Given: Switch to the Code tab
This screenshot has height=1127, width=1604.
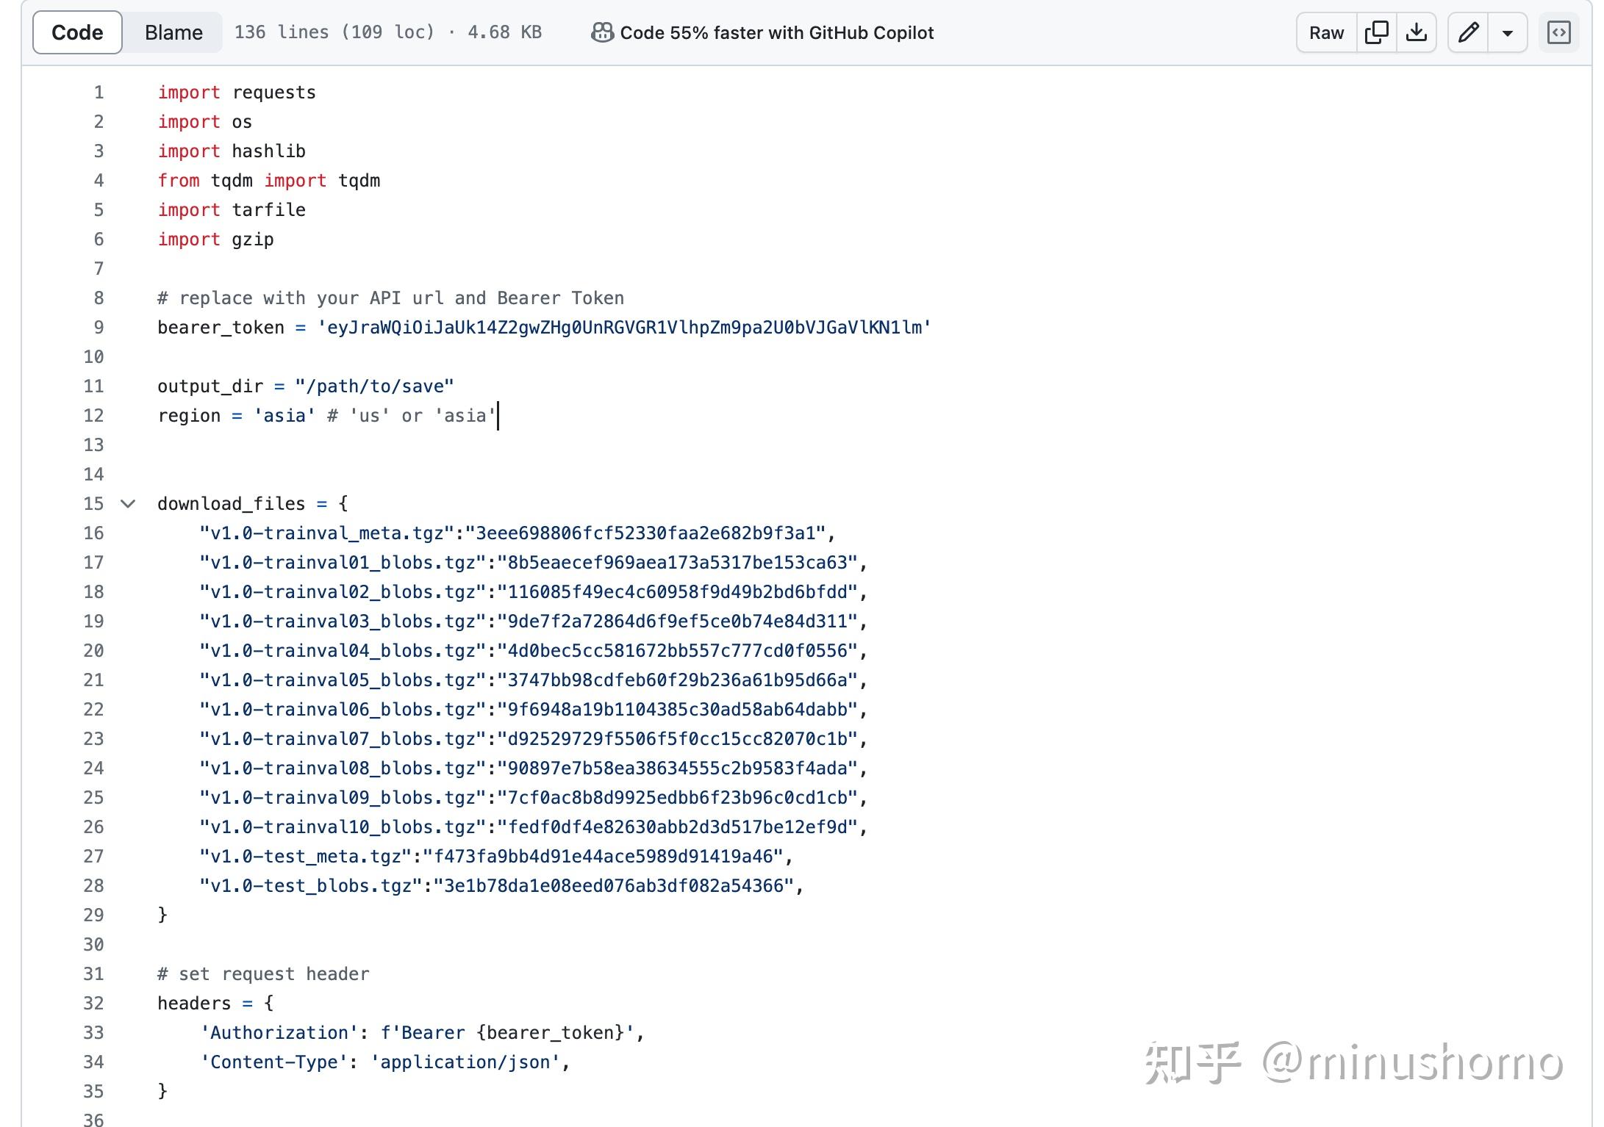Looking at the screenshot, I should (x=77, y=32).
